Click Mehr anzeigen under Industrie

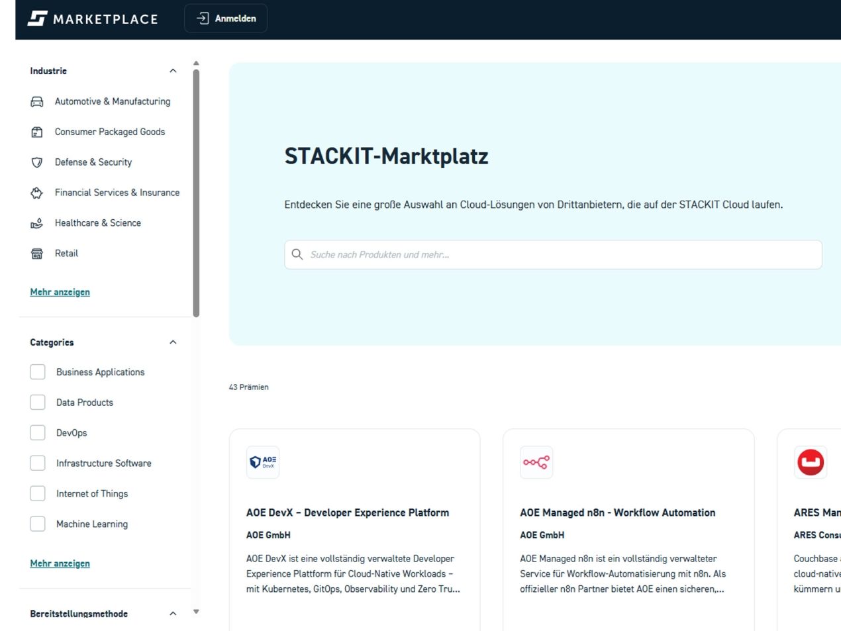pyautogui.click(x=60, y=292)
